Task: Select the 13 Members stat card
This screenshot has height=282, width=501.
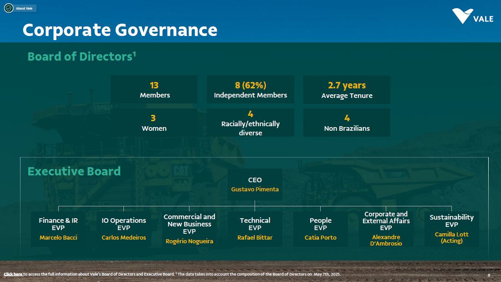Action: tap(154, 90)
